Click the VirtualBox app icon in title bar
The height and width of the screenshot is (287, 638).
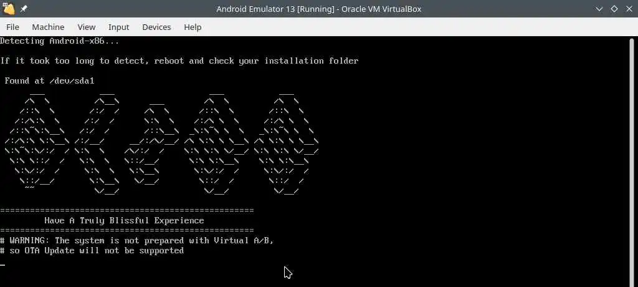pyautogui.click(x=9, y=9)
